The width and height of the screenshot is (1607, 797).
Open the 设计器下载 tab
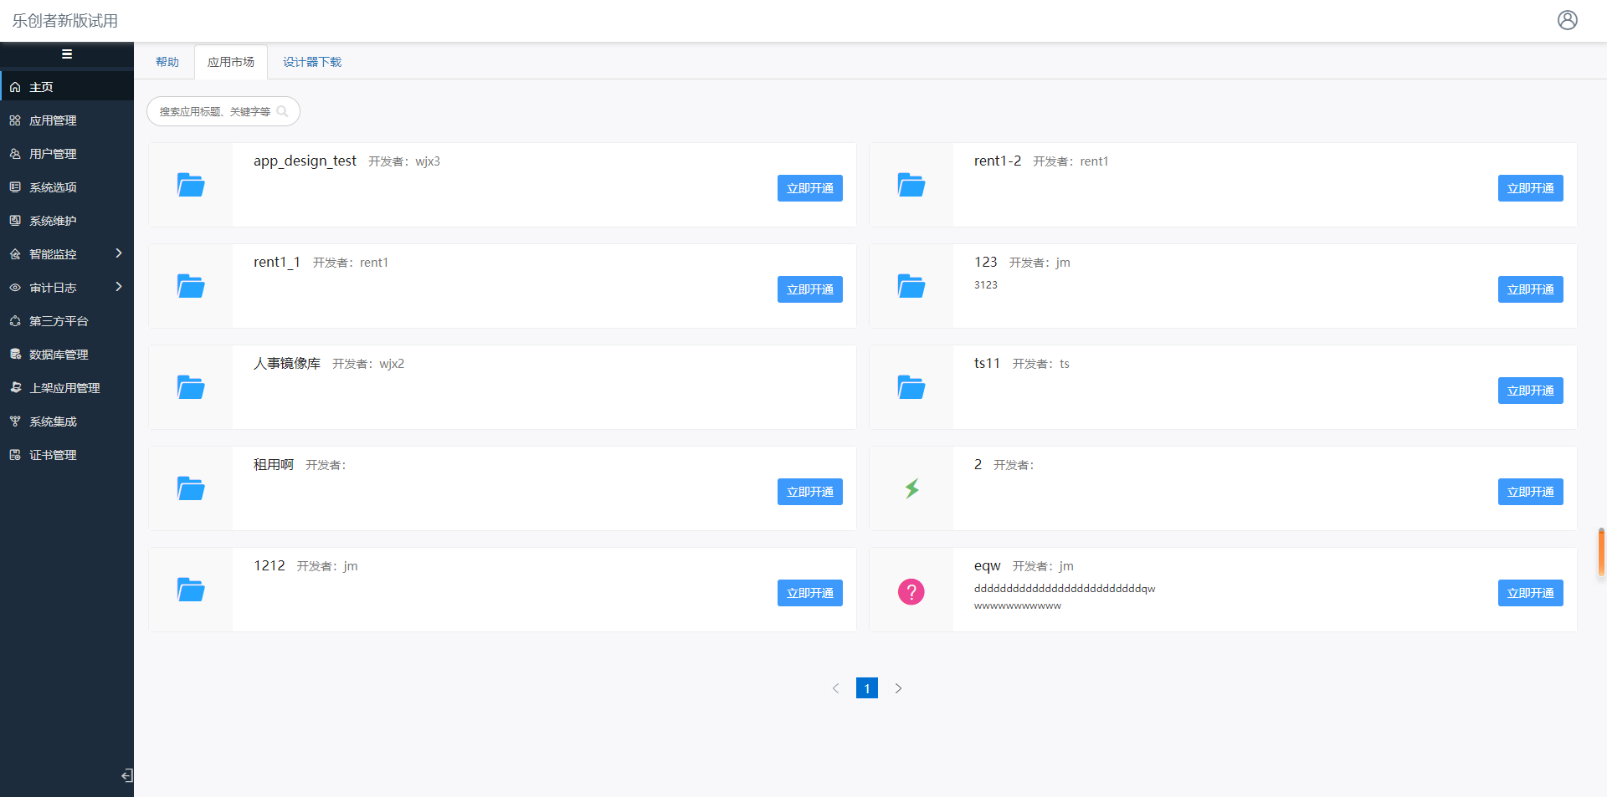point(311,62)
